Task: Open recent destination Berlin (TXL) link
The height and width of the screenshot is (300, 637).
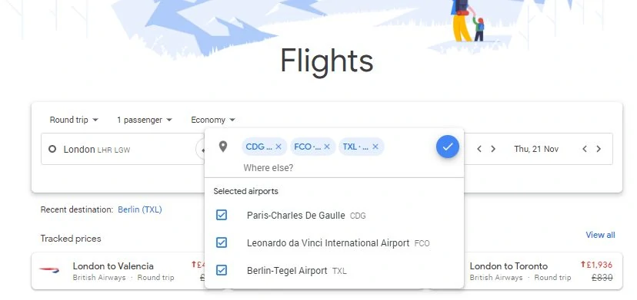Action: coord(140,209)
